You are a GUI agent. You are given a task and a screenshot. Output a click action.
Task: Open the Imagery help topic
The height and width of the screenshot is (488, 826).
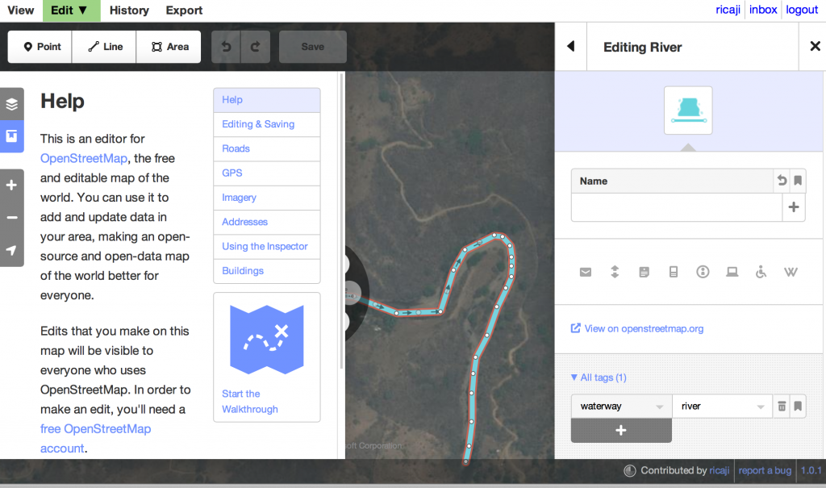(266, 198)
